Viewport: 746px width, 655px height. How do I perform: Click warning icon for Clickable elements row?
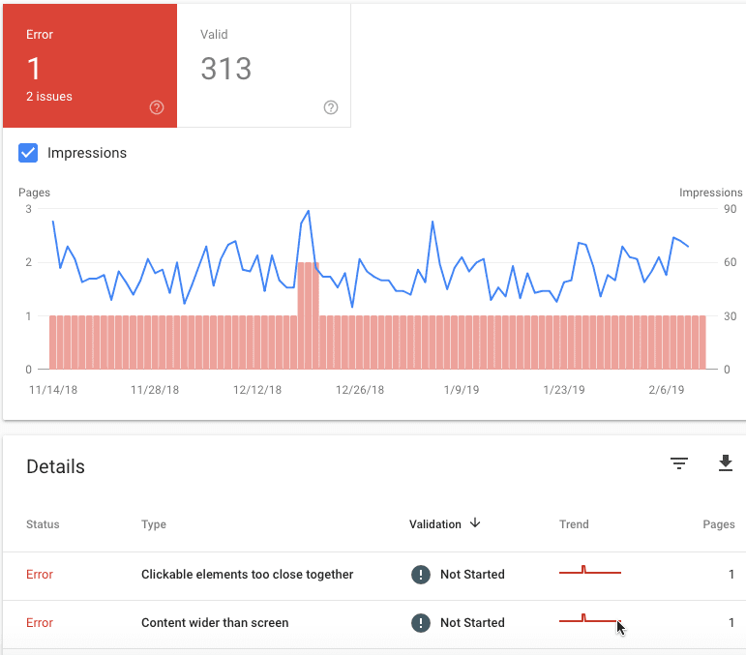421,575
